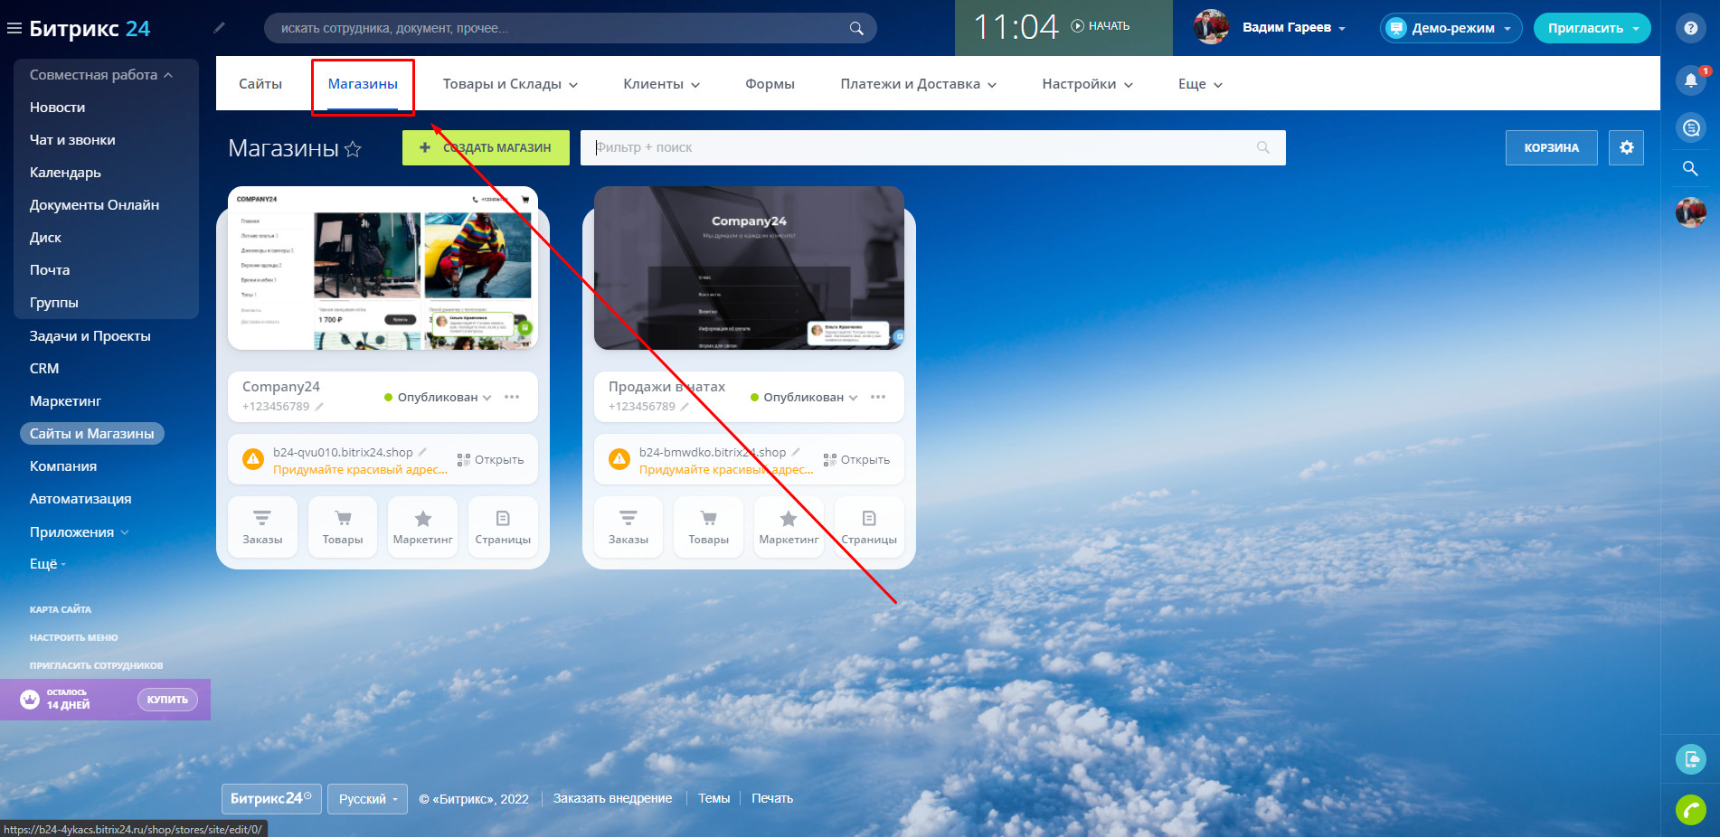Click the Пригласить button
The height and width of the screenshot is (837, 1720).
pyautogui.click(x=1592, y=28)
